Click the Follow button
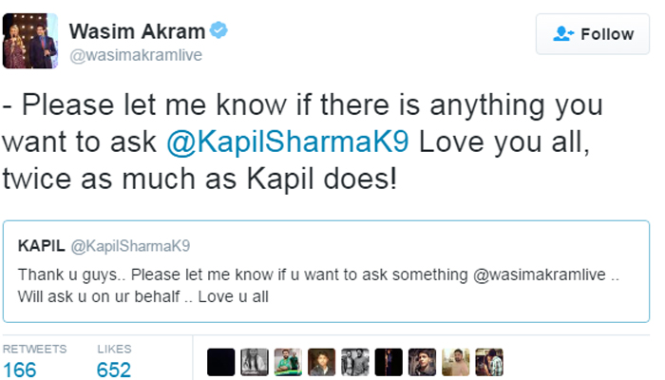 [593, 34]
